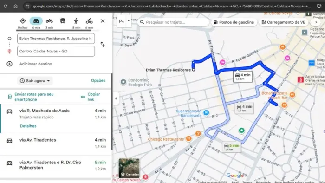Click Copiar link
Image resolution: width=325 pixels, height=183 pixels.
point(91,97)
